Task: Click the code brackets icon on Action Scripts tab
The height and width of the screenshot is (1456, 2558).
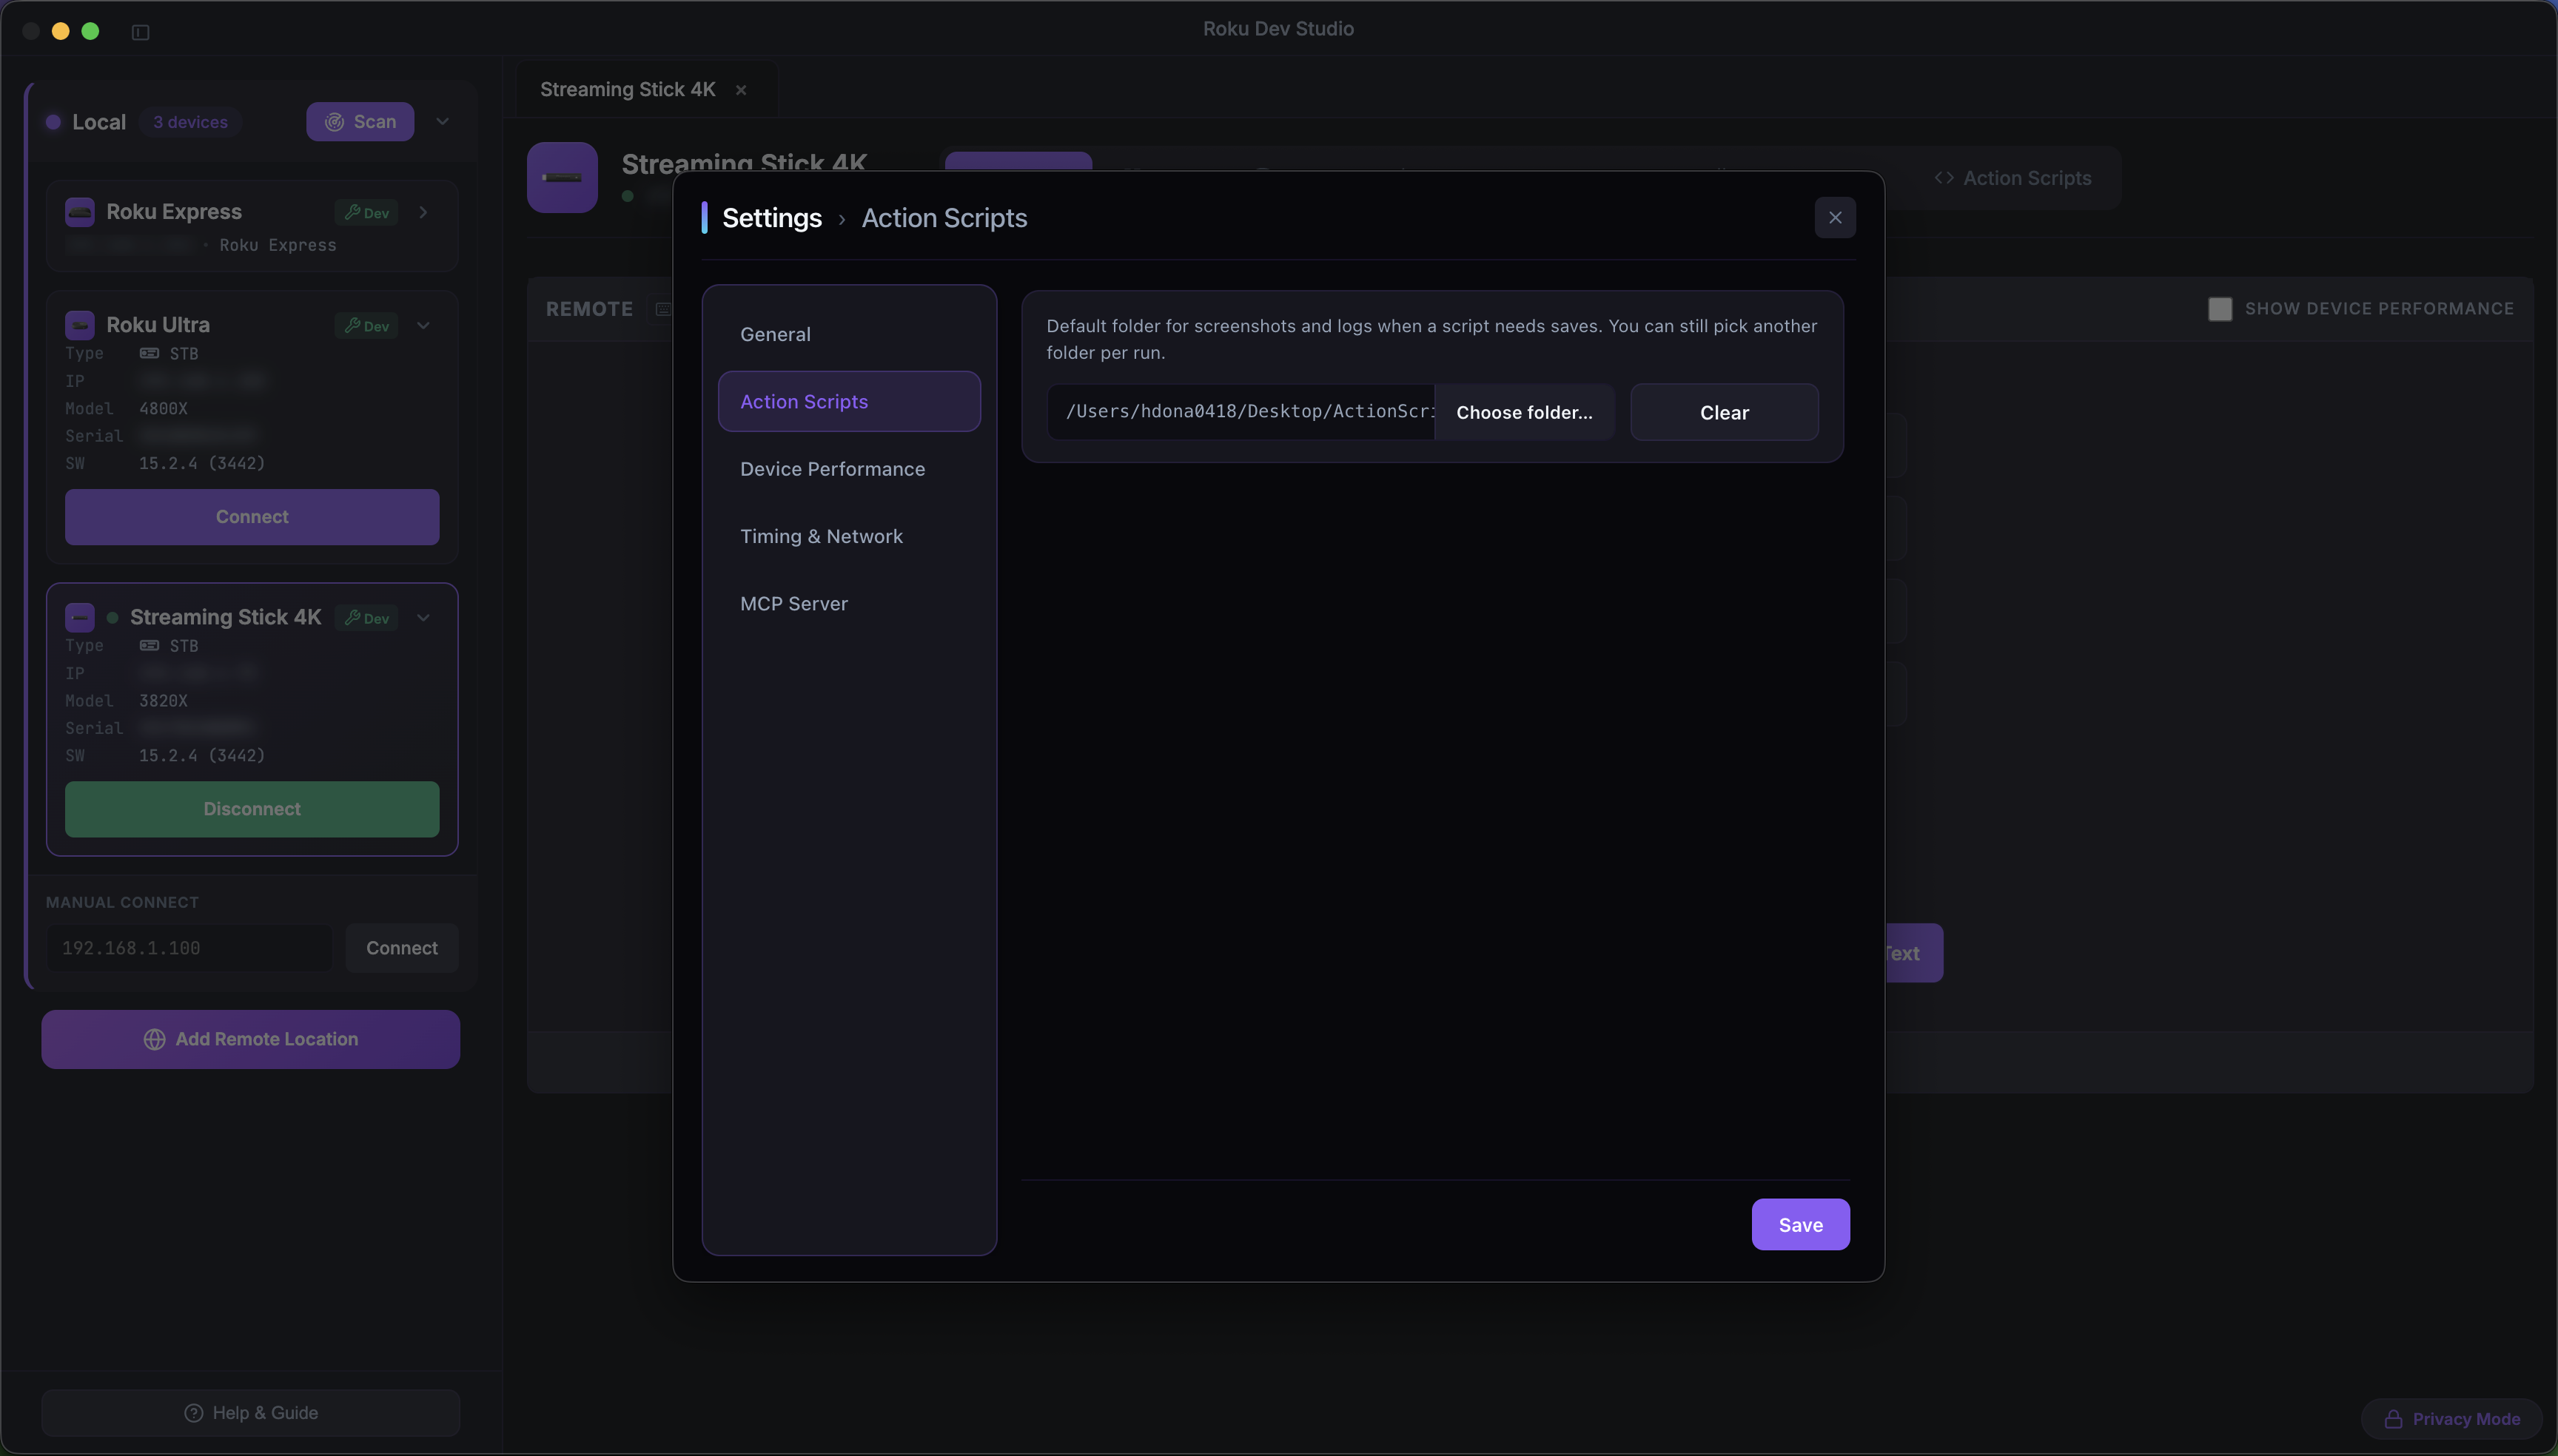Action: (x=1944, y=178)
